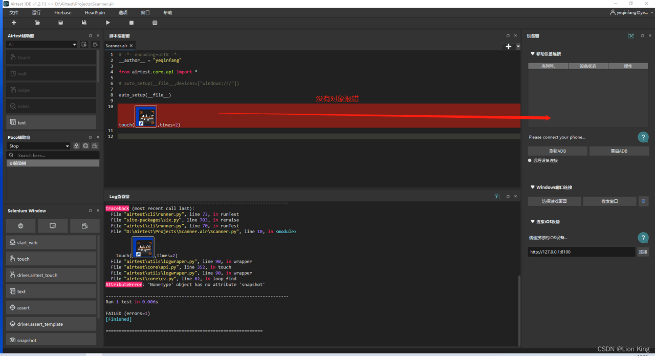Close the Scanner.air tab with its x
Screen dimensions: 655x356
coord(131,46)
